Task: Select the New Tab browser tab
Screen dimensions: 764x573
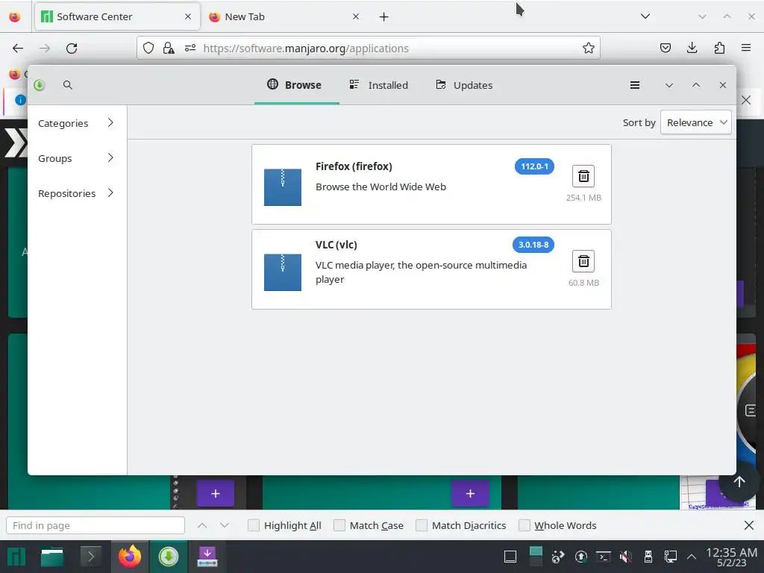Action: (285, 16)
